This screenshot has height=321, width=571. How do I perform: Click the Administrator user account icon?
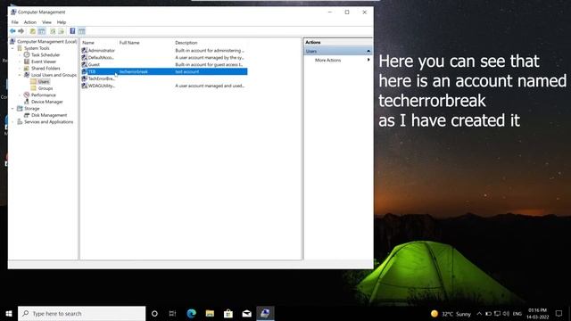(x=85, y=51)
